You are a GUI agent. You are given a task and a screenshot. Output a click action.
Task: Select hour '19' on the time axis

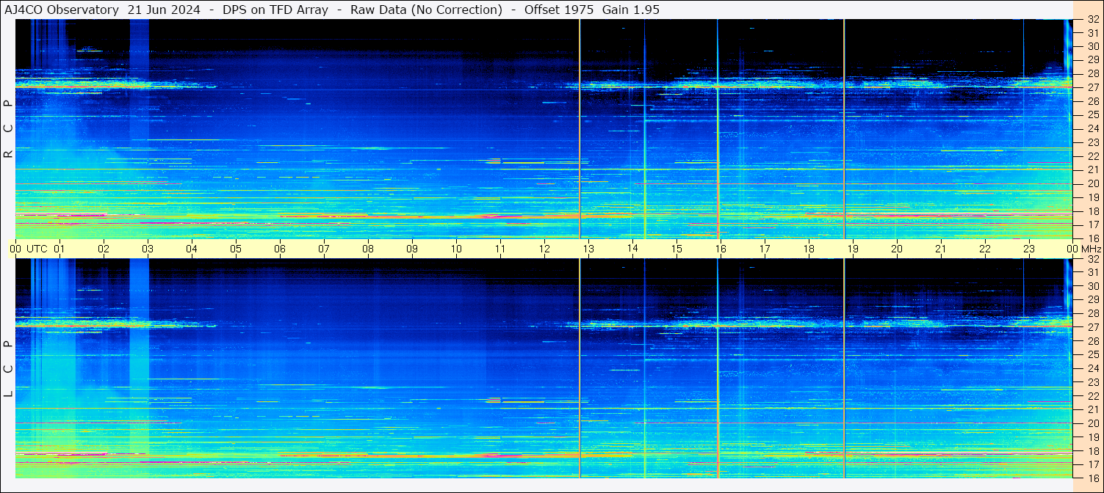pyautogui.click(x=853, y=249)
